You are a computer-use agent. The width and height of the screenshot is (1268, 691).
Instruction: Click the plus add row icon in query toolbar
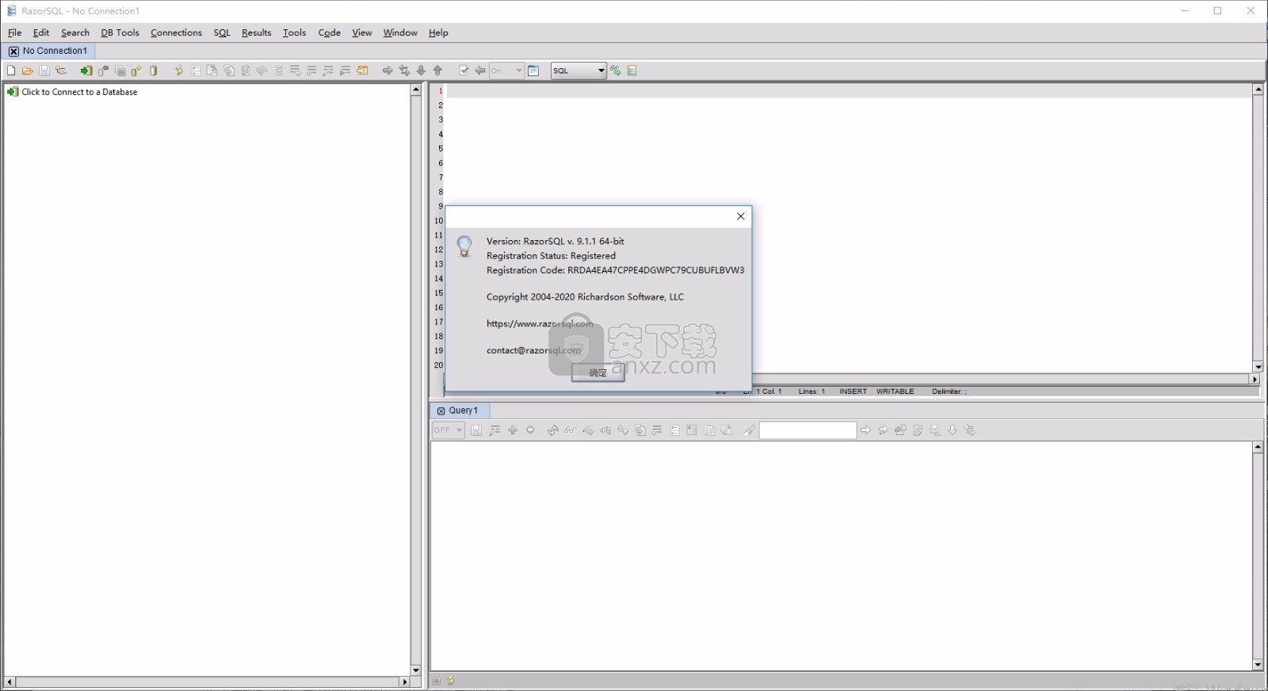tap(513, 430)
